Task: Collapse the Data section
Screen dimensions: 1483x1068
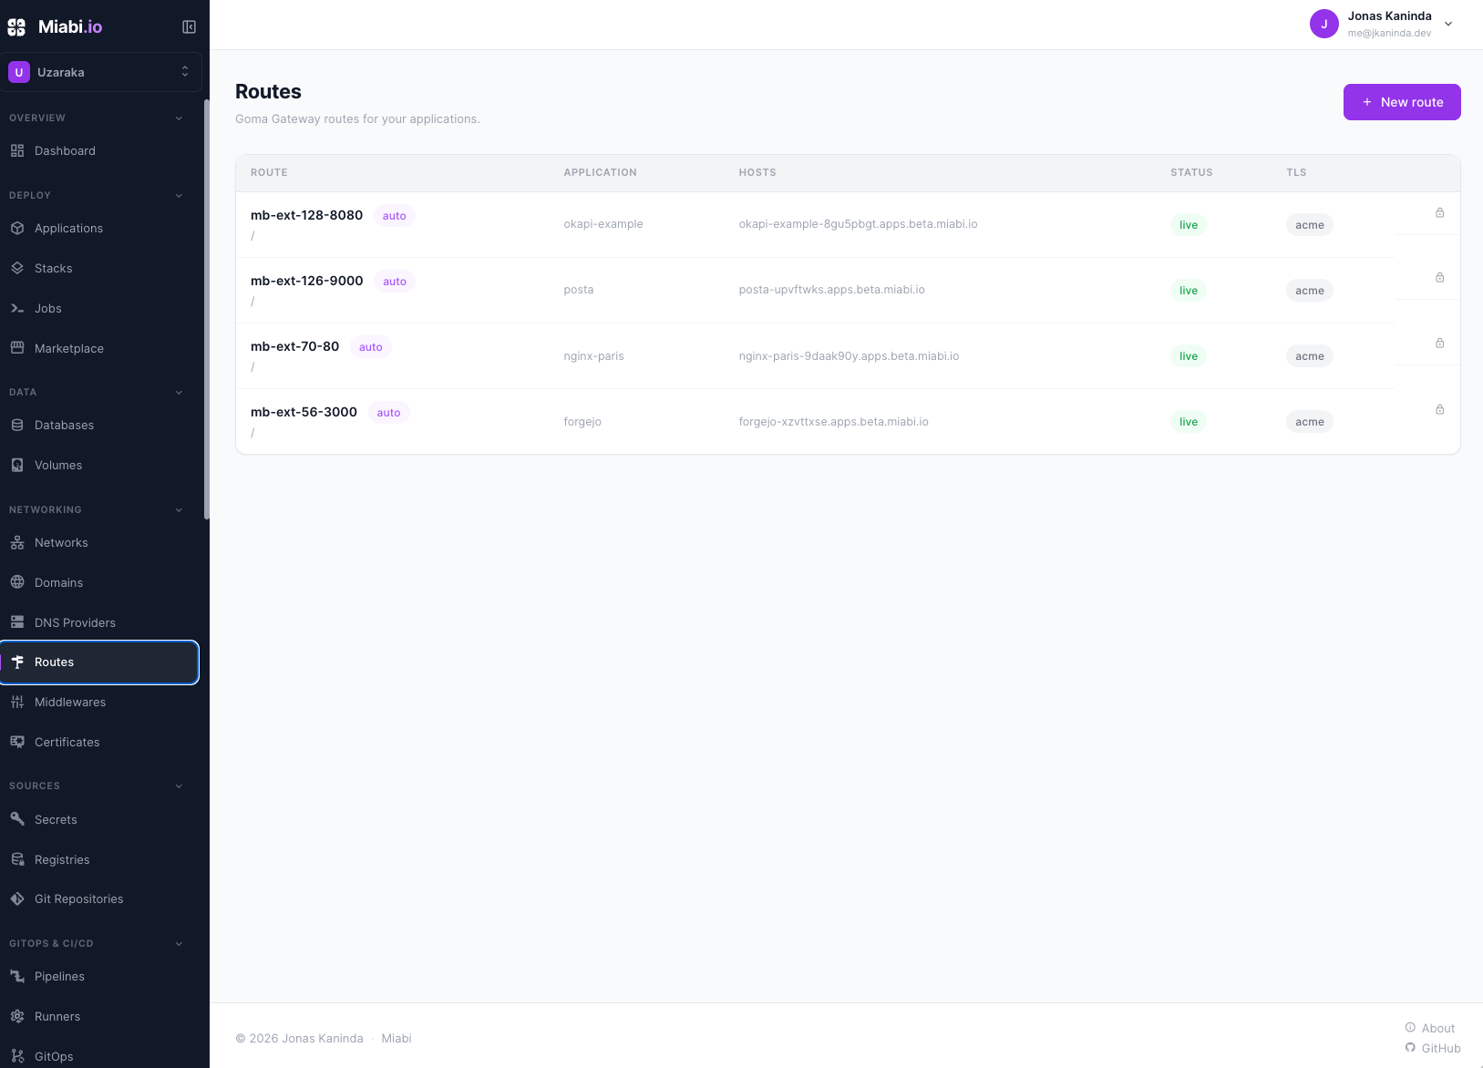Action: click(x=179, y=393)
